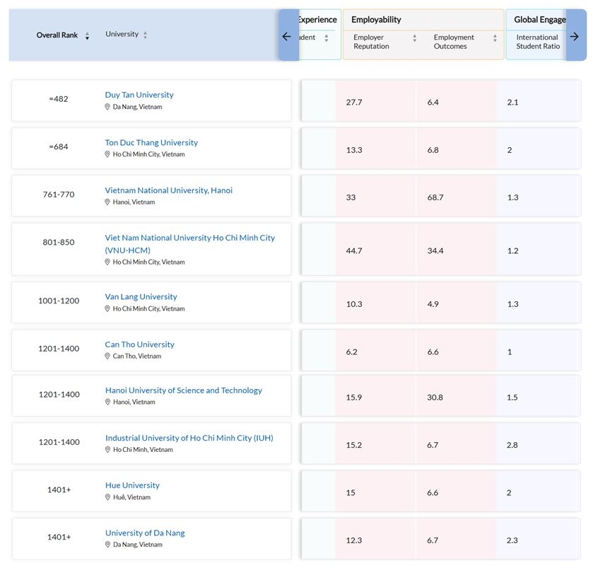Open Hanoi University of Science and Technology
The width and height of the screenshot is (593, 568).
coord(183,390)
